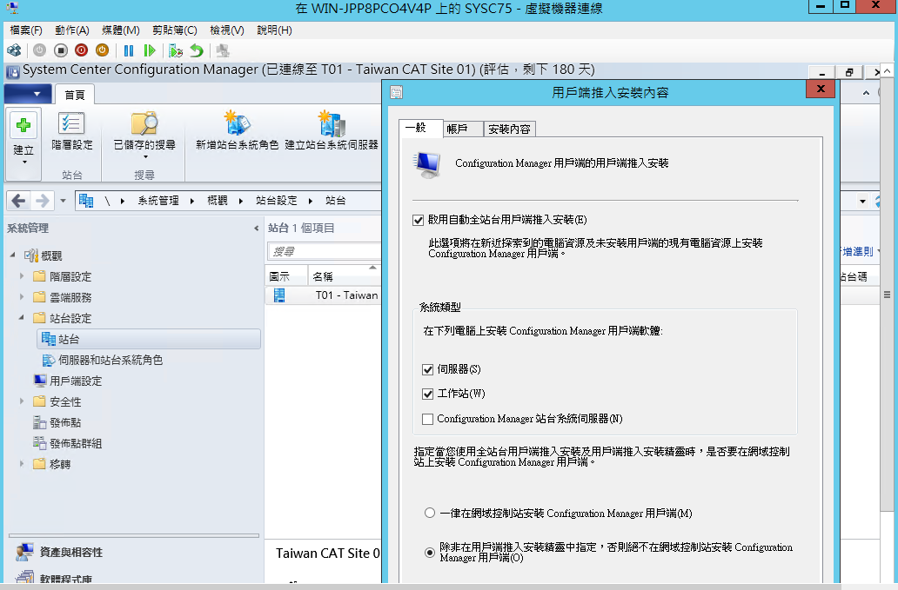Click the red Shut Down VM icon

81,51
